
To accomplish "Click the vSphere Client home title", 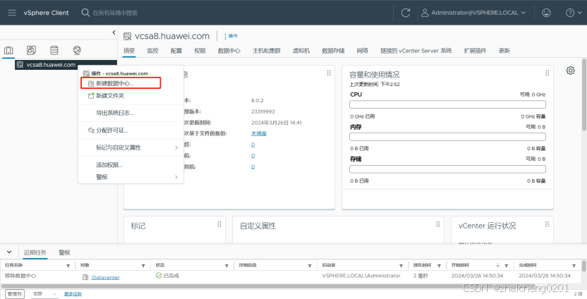I will pos(46,13).
